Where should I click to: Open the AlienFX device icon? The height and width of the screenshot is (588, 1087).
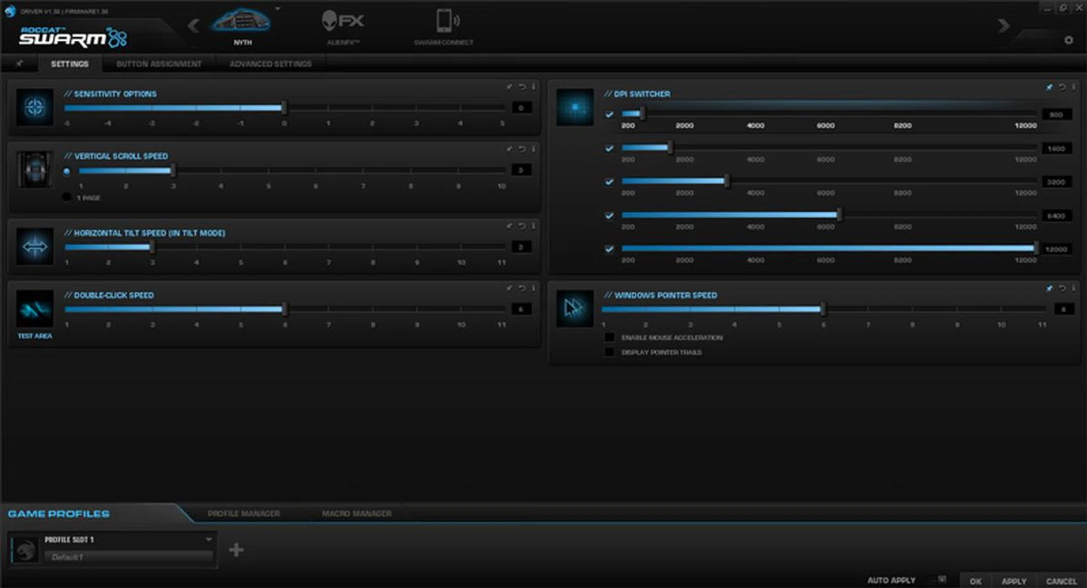pos(343,22)
